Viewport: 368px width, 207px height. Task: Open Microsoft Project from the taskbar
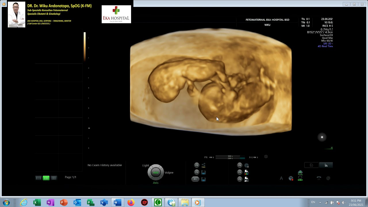[91, 203]
